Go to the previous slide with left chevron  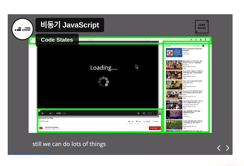click(x=219, y=148)
